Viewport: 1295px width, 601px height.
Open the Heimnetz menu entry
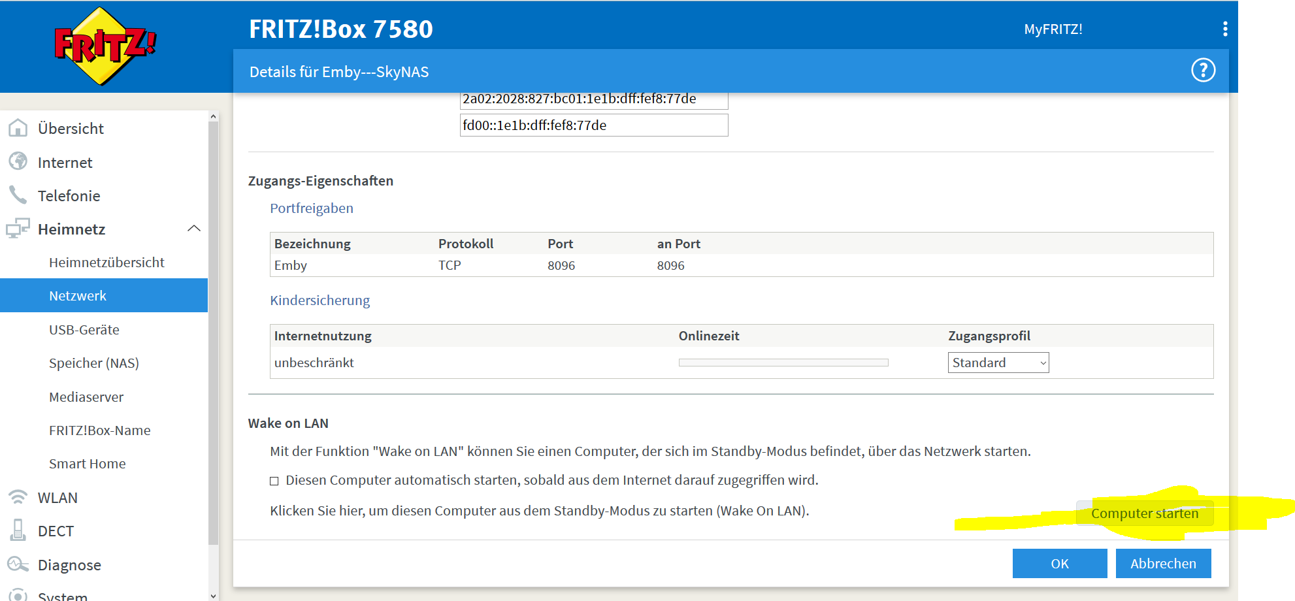pyautogui.click(x=72, y=229)
